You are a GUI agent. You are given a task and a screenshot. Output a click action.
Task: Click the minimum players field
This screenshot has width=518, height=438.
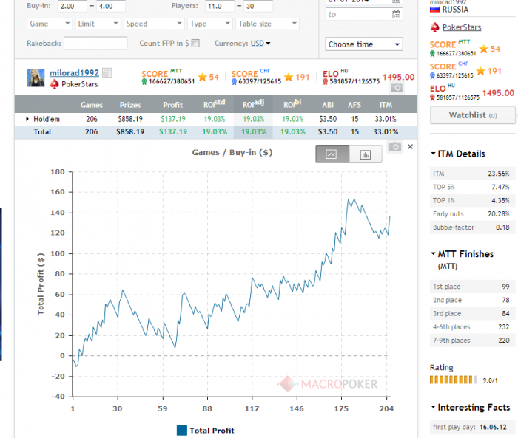coord(219,6)
